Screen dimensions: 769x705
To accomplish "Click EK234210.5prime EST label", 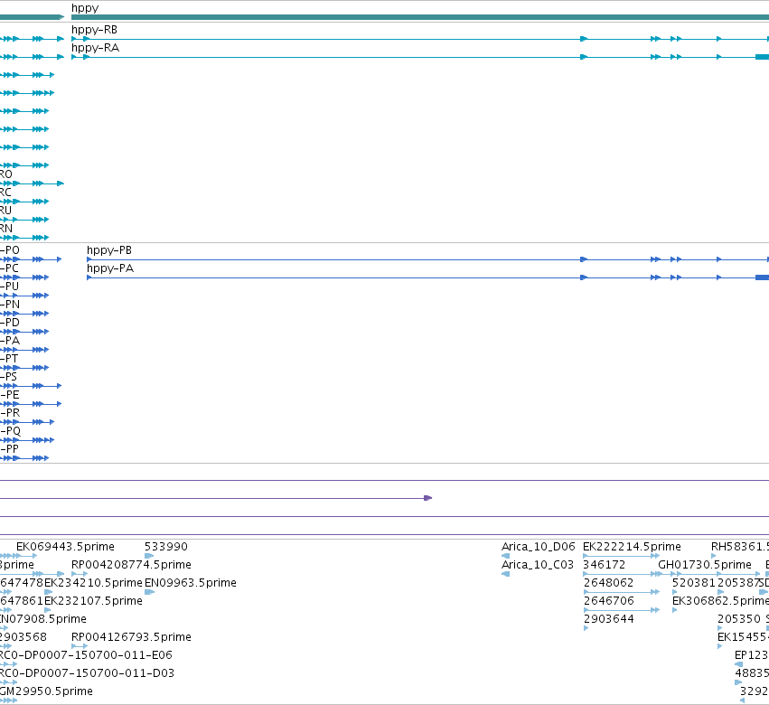I will (93, 583).
